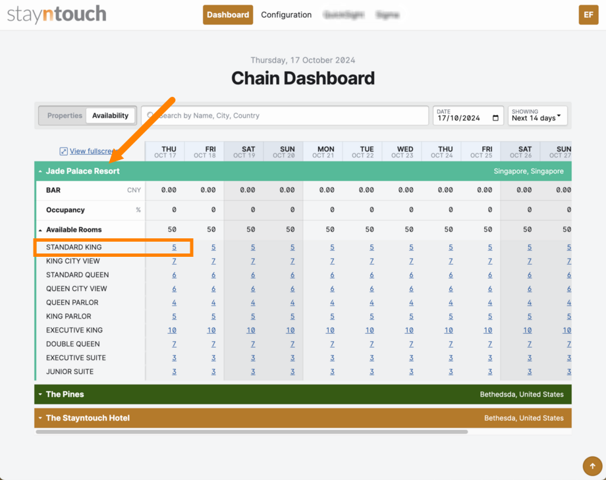The image size is (606, 480).
Task: Click the THU Oct 17 column header
Action: coord(165,152)
